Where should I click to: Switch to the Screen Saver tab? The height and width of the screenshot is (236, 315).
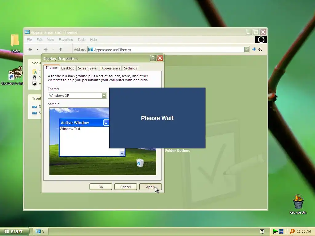(x=88, y=68)
